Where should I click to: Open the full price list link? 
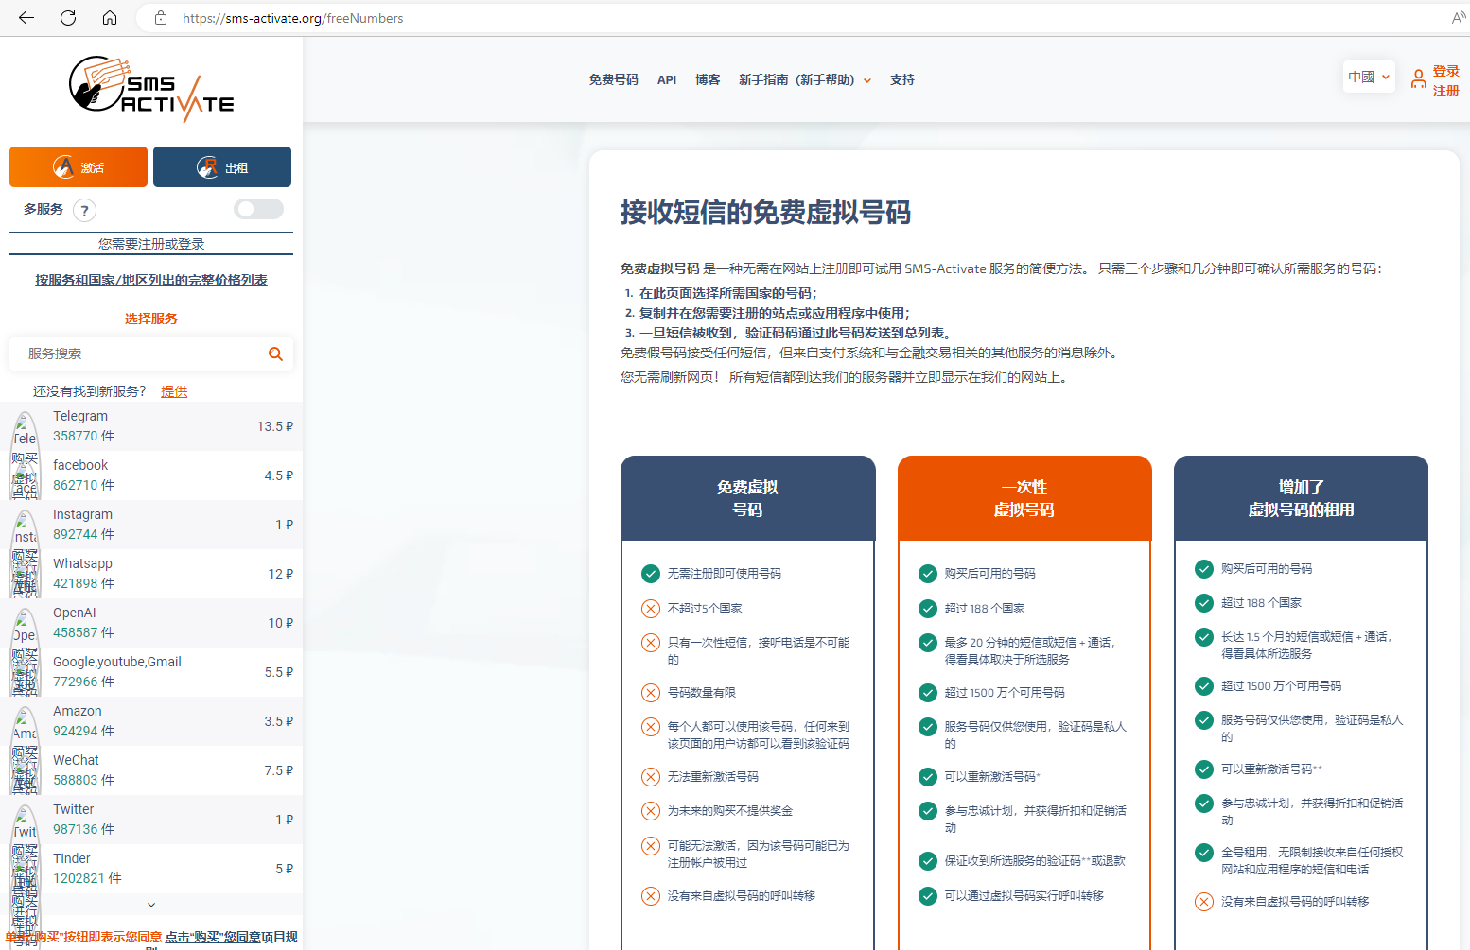pyautogui.click(x=151, y=280)
